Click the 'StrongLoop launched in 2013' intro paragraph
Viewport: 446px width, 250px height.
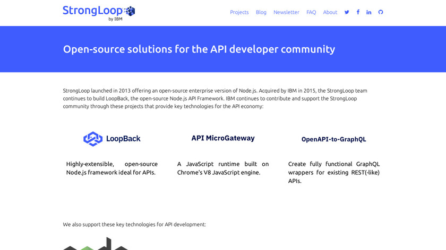215,99
